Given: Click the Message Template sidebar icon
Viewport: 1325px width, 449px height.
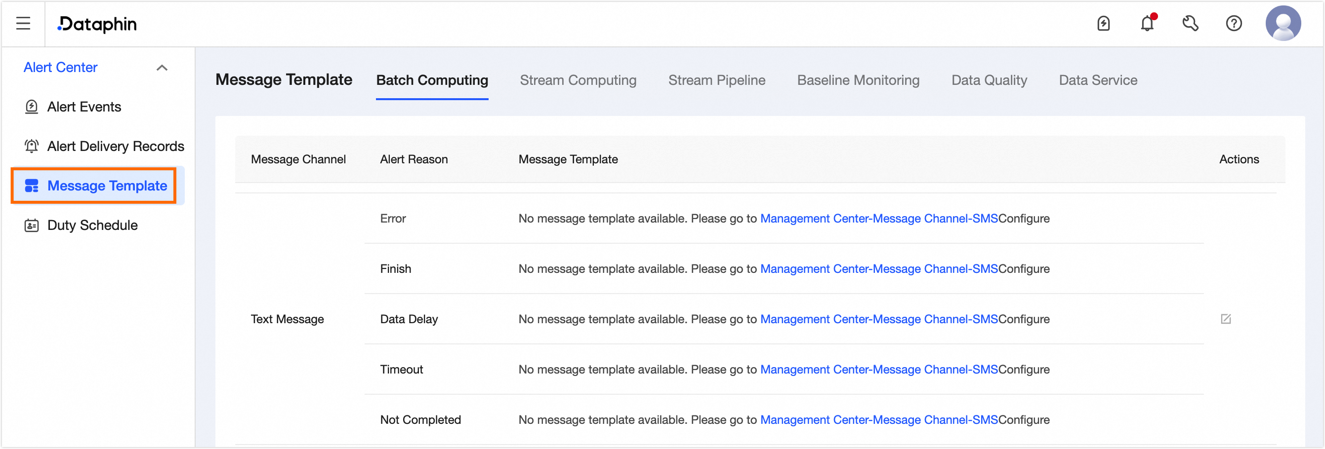Looking at the screenshot, I should pos(32,186).
